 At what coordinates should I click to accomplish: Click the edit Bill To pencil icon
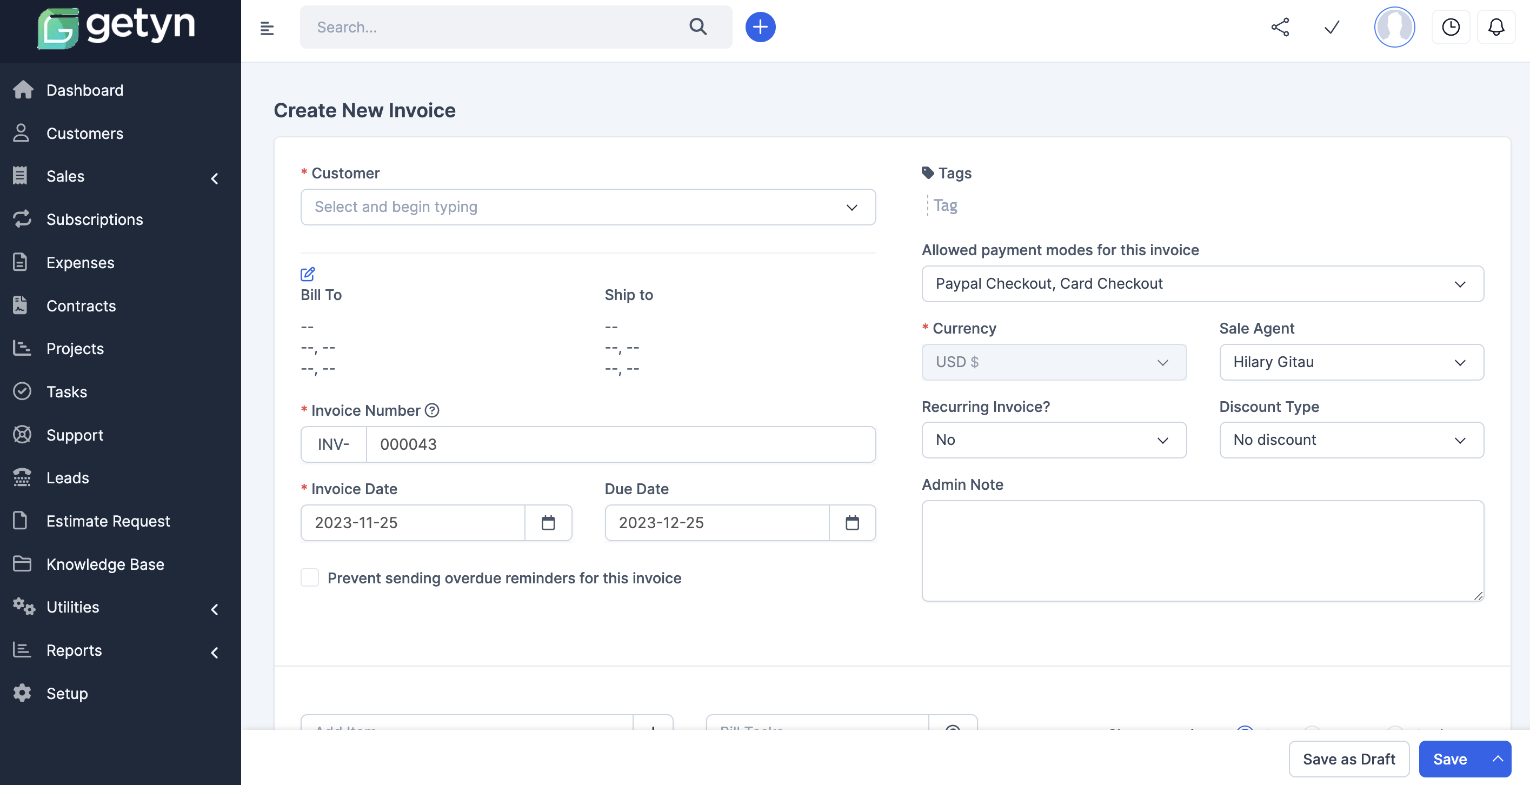pyautogui.click(x=308, y=274)
